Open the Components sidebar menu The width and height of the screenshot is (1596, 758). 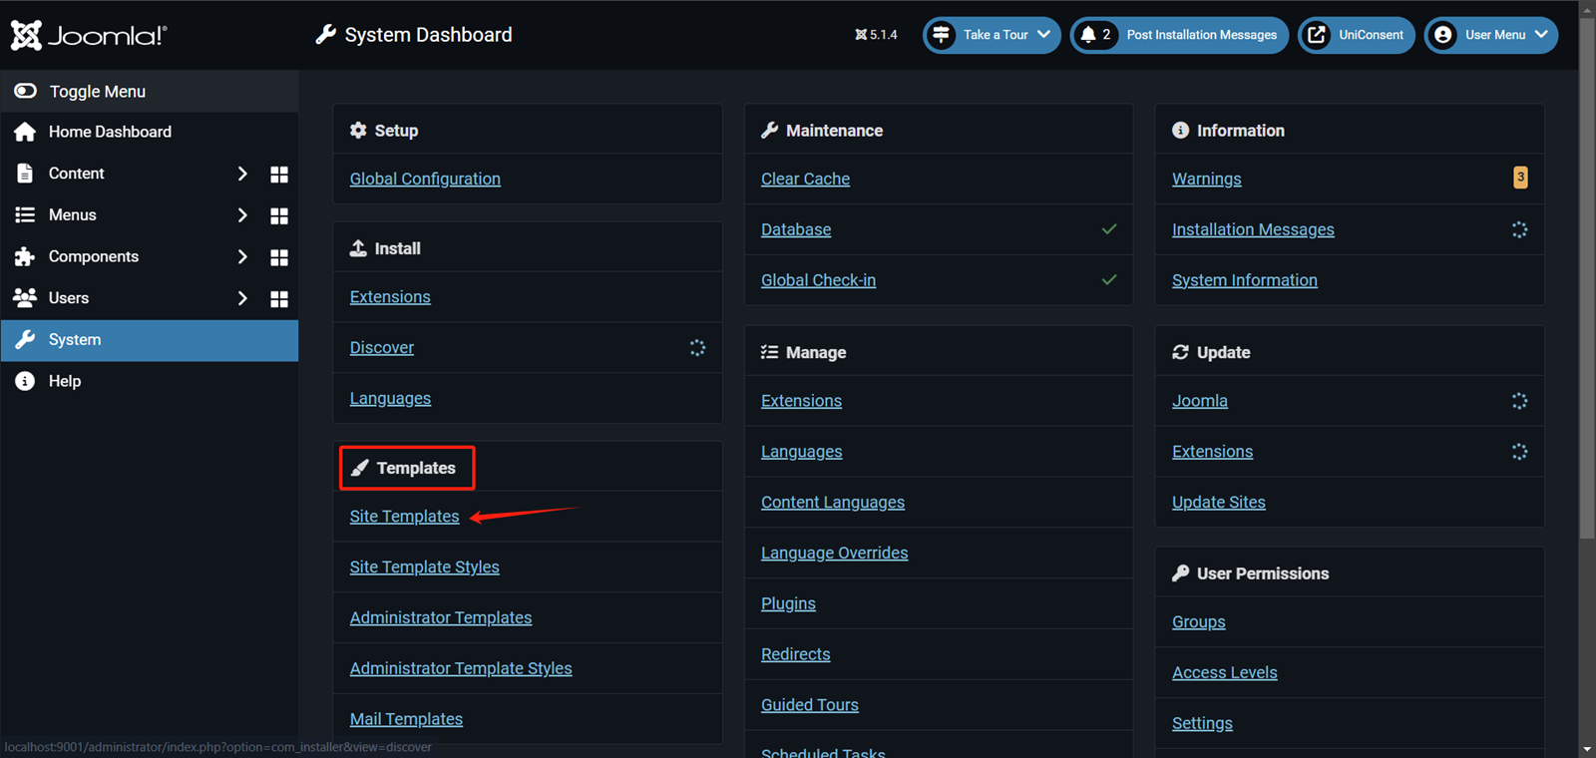tap(94, 256)
